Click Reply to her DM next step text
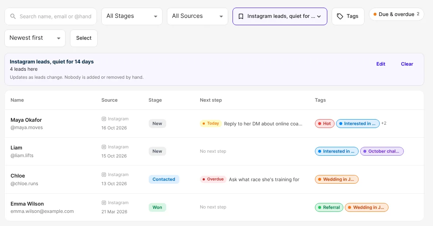433x226 pixels. (x=263, y=124)
